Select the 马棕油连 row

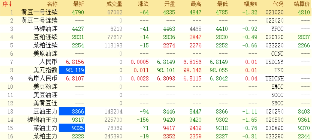[45, 29]
